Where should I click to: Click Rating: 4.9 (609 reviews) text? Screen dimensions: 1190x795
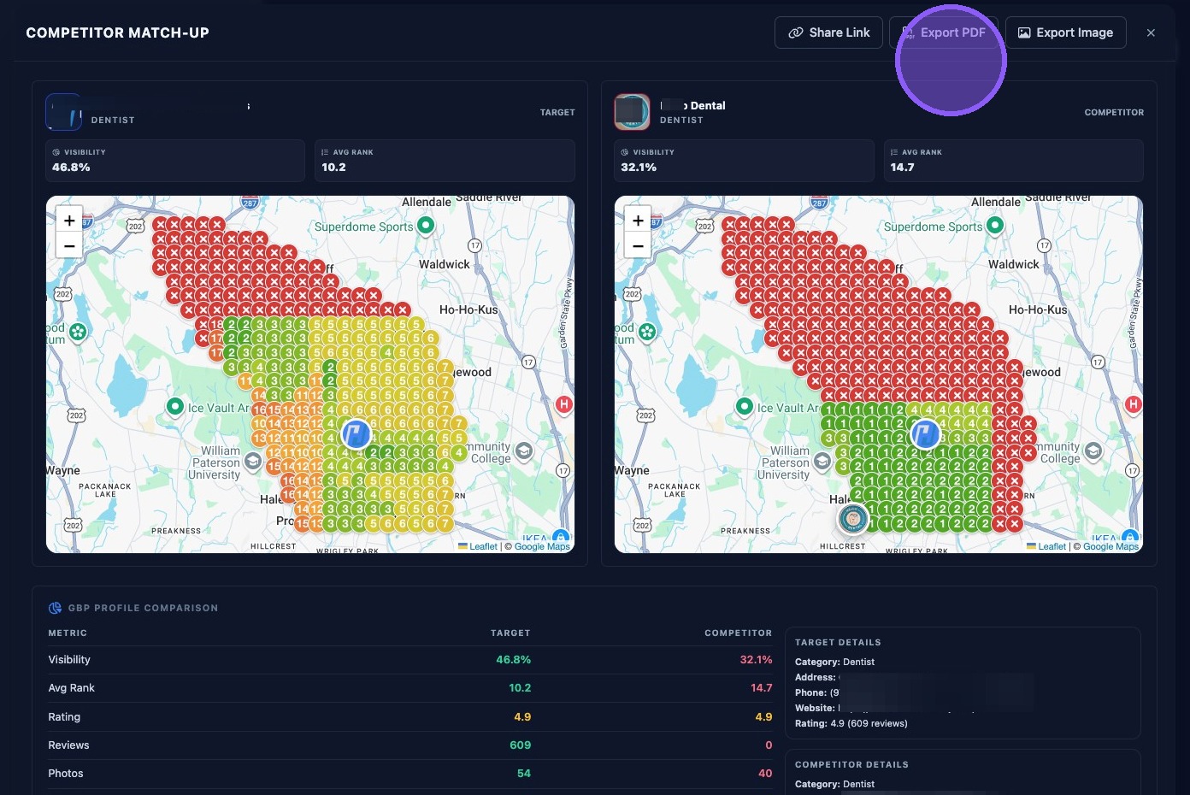tap(851, 723)
